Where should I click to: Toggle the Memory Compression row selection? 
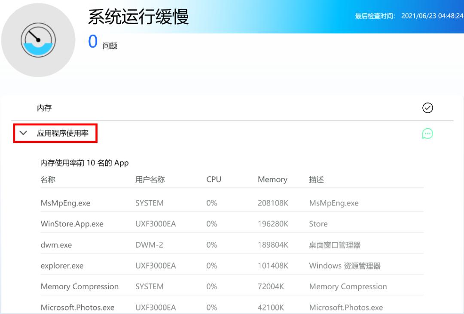[79, 286]
